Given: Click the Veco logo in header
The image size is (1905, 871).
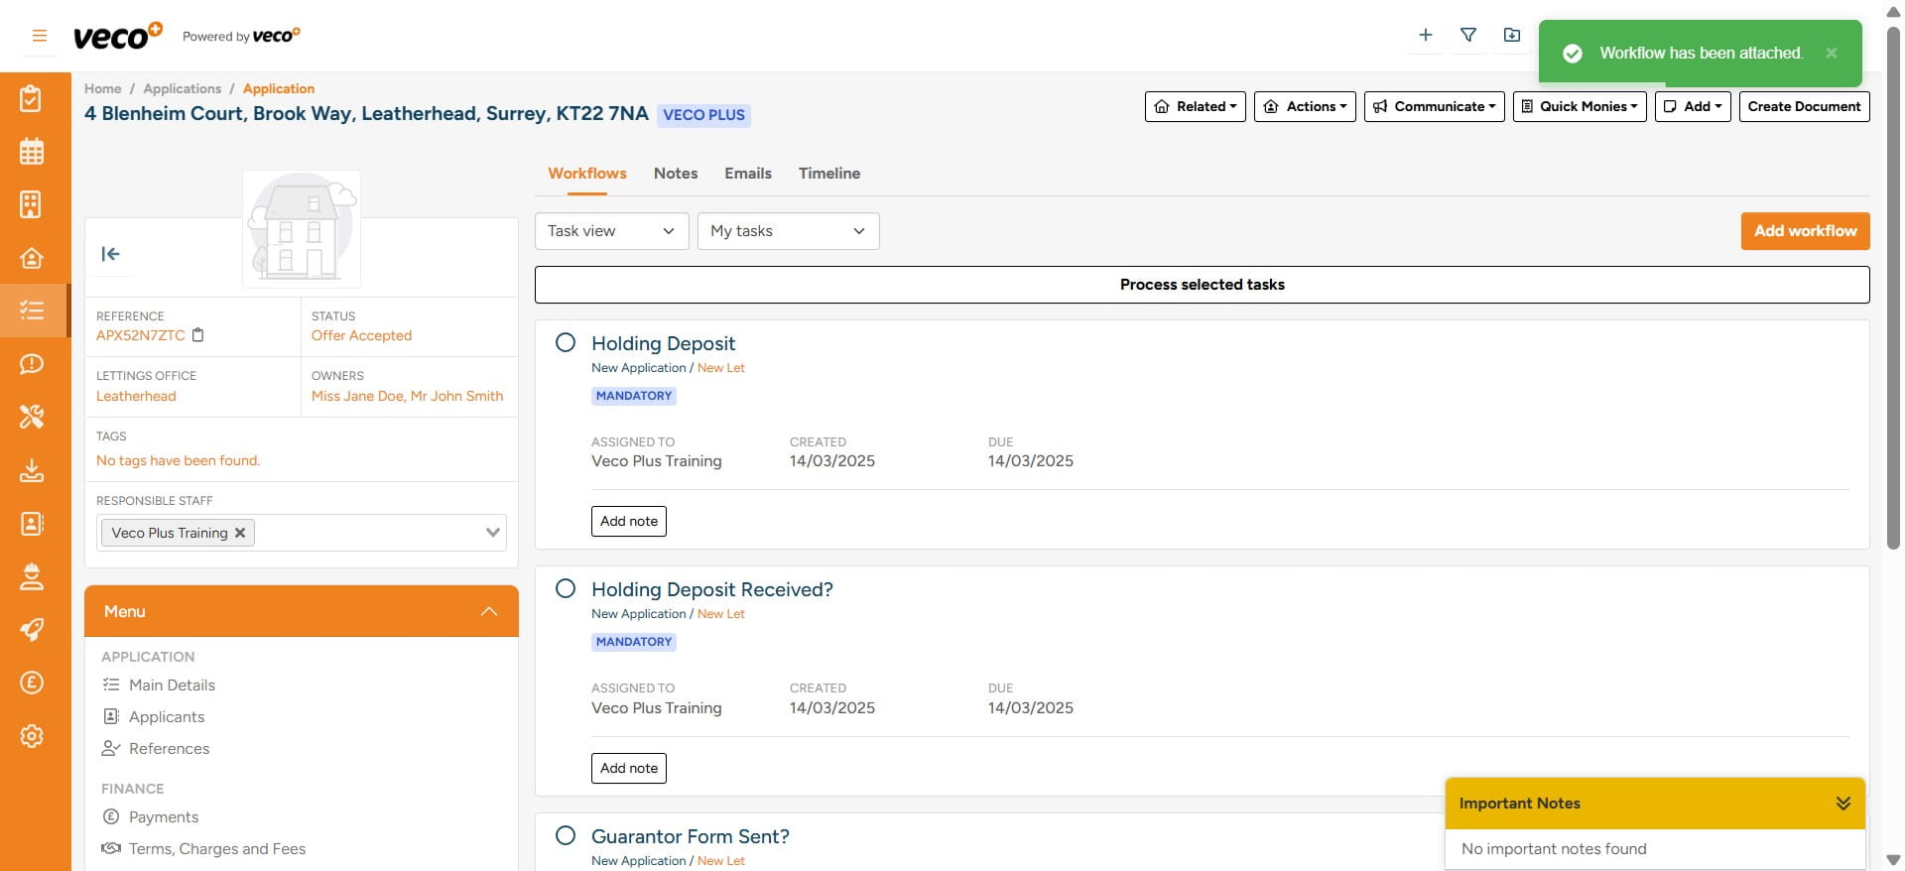Looking at the screenshot, I should [x=117, y=36].
